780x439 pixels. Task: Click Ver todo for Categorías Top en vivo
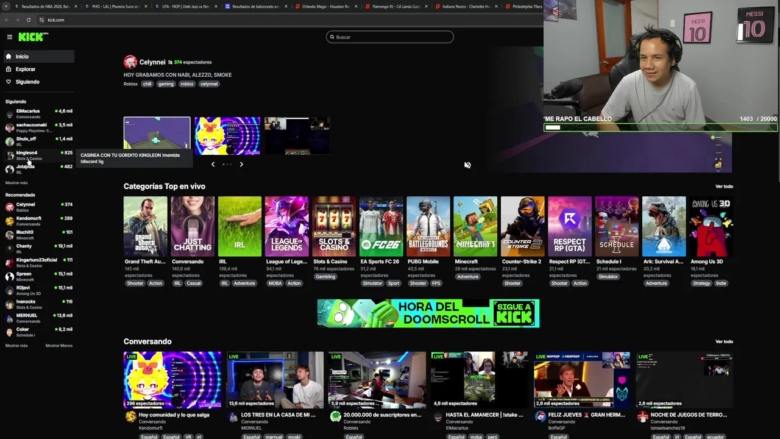(724, 187)
